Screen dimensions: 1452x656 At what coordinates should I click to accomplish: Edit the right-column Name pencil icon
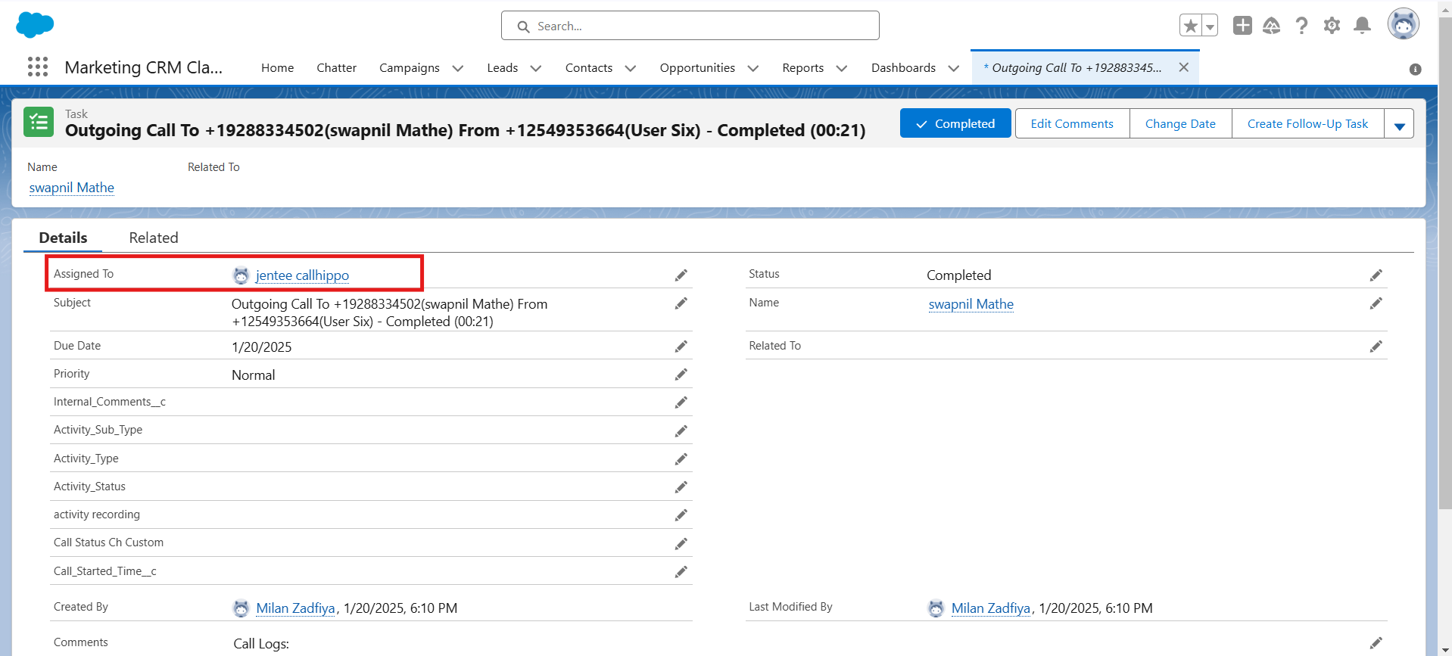(x=1376, y=303)
